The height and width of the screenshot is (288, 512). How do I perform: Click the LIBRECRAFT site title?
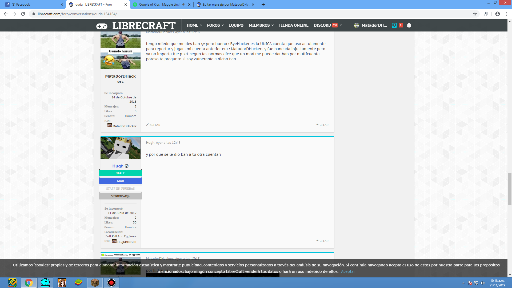tap(144, 26)
